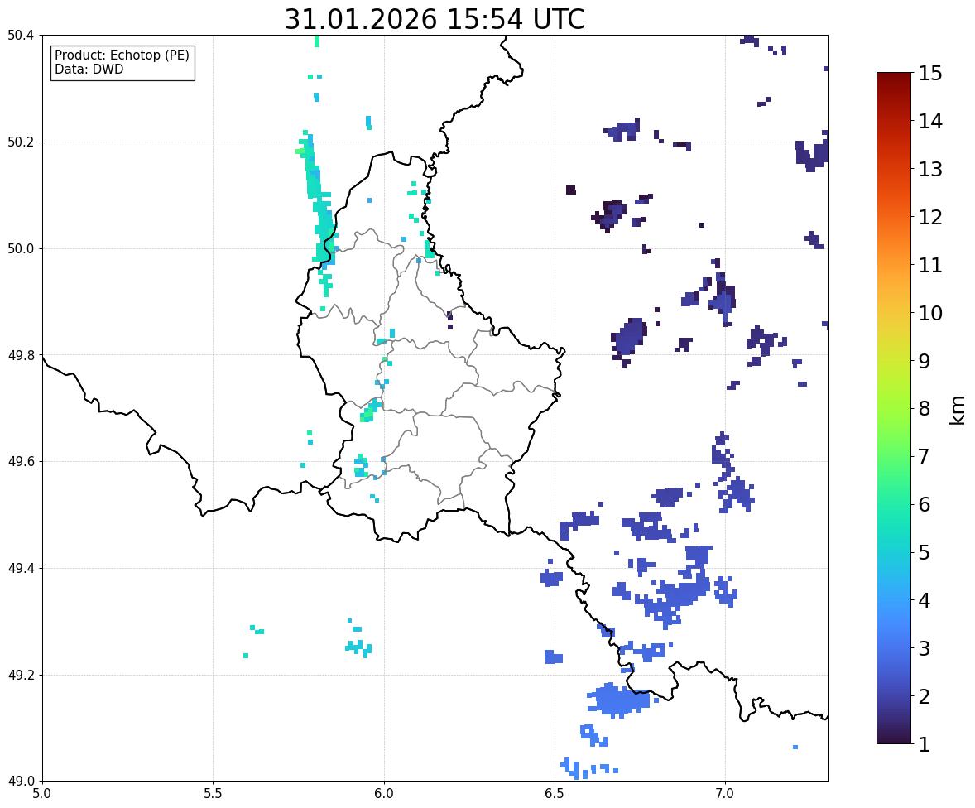The height and width of the screenshot is (808, 975).
Task: Click the dark red 15 km end of the colorbar
Action: pyautogui.click(x=894, y=76)
